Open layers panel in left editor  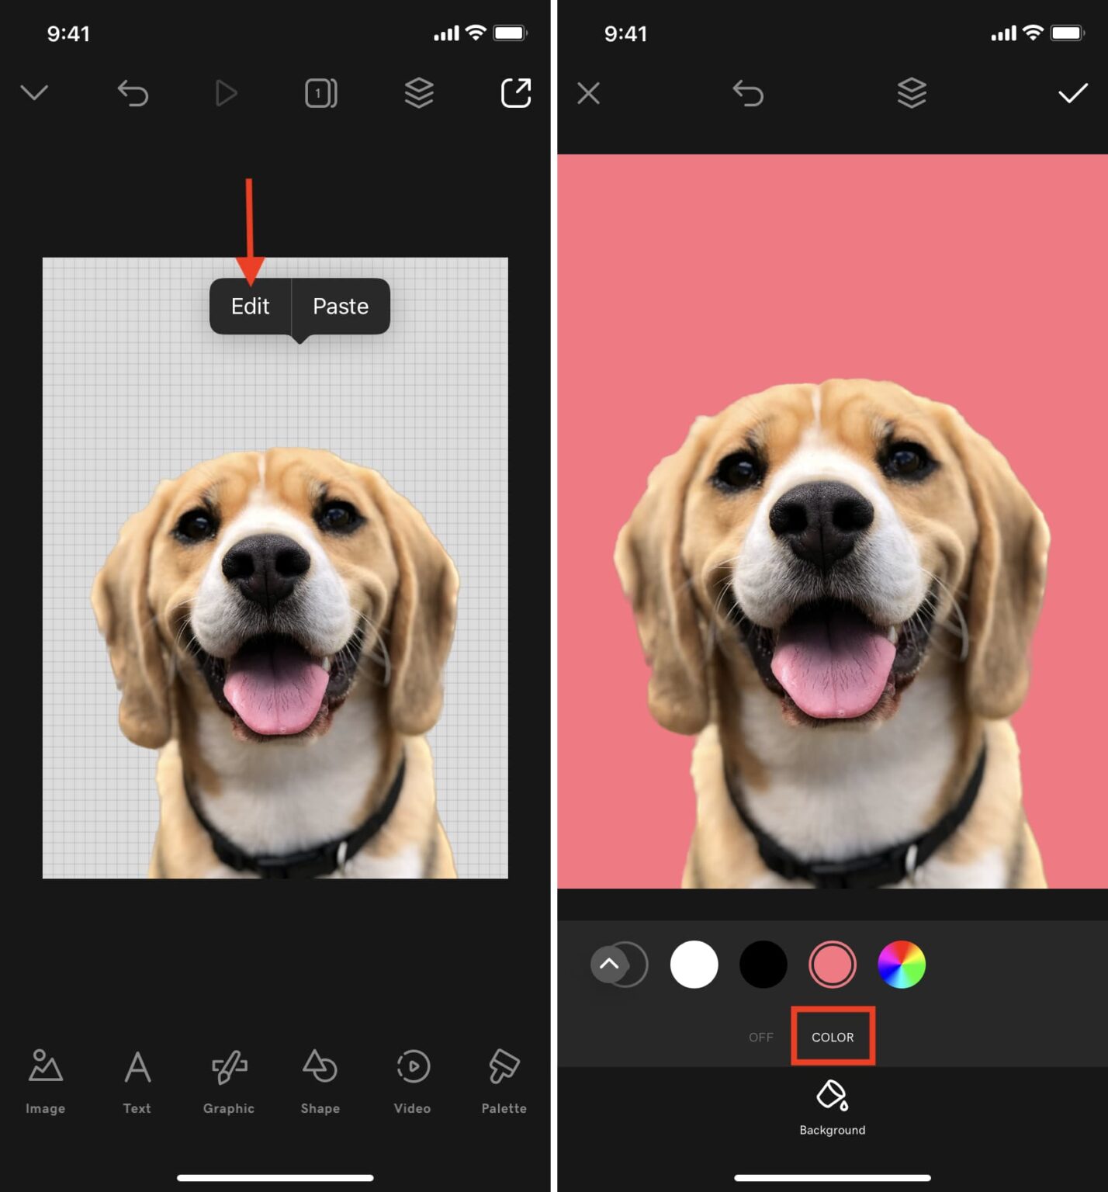(x=419, y=93)
